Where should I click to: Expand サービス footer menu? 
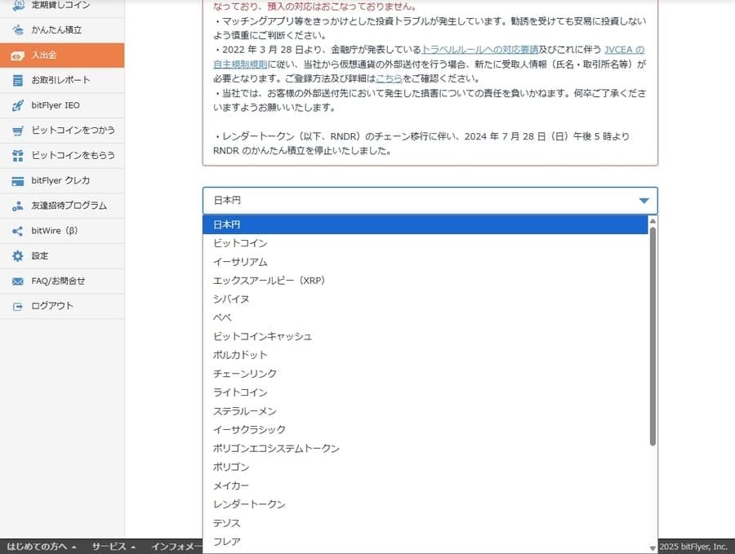(114, 547)
